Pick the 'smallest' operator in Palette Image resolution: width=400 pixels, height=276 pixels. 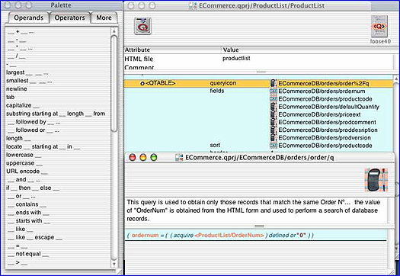click(29, 81)
